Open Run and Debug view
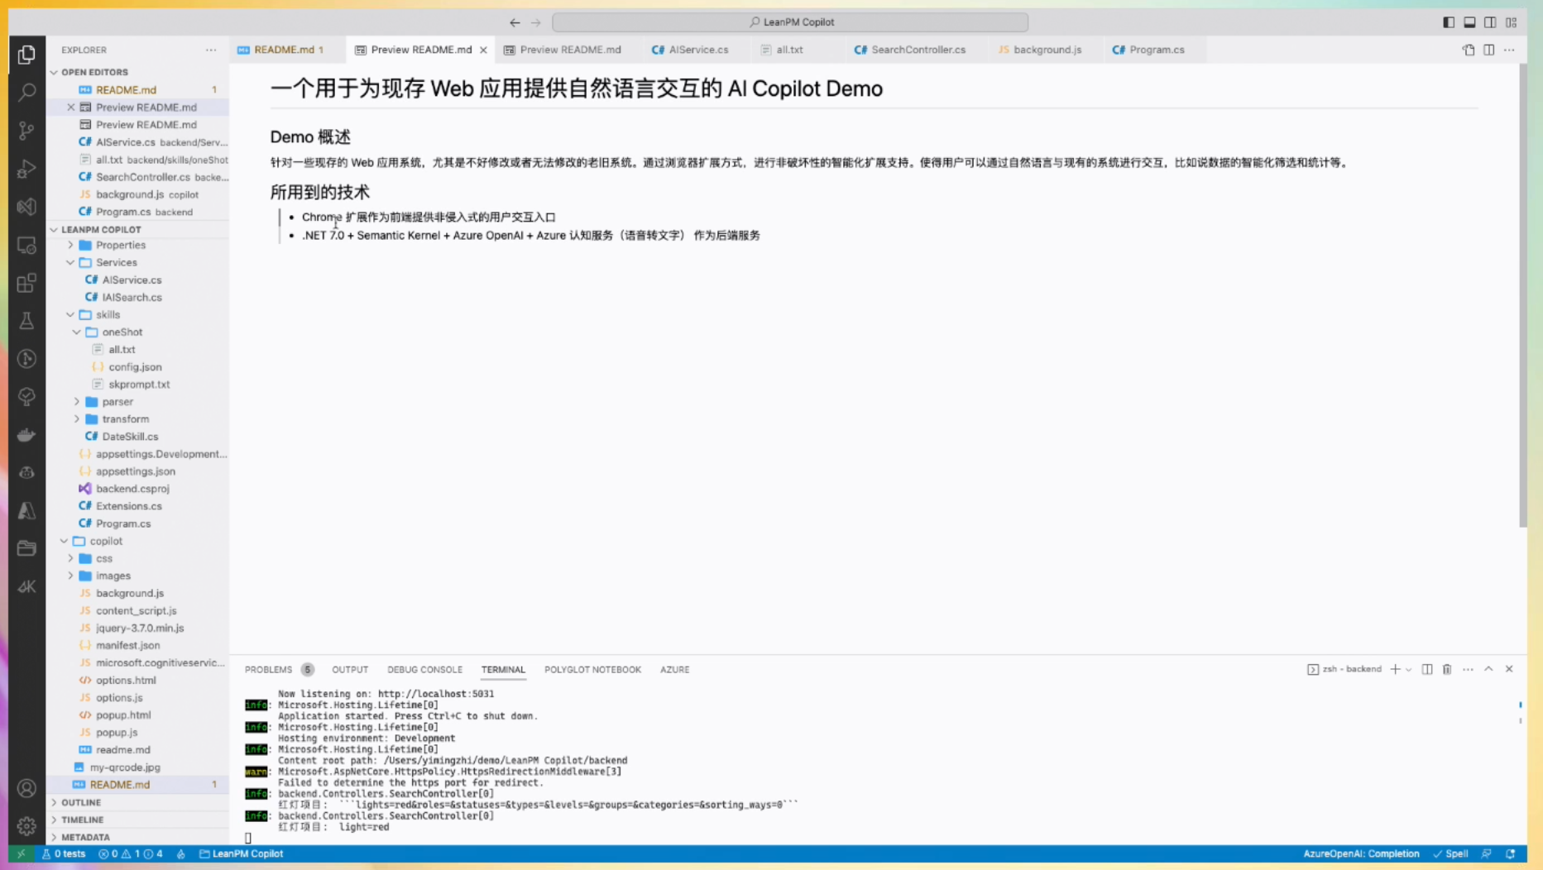 tap(26, 169)
